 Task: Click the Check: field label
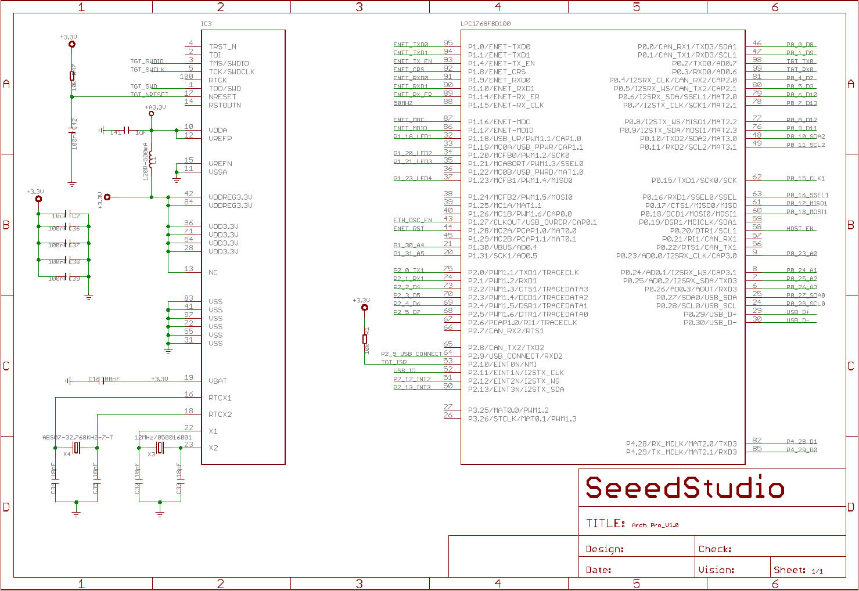[715, 549]
